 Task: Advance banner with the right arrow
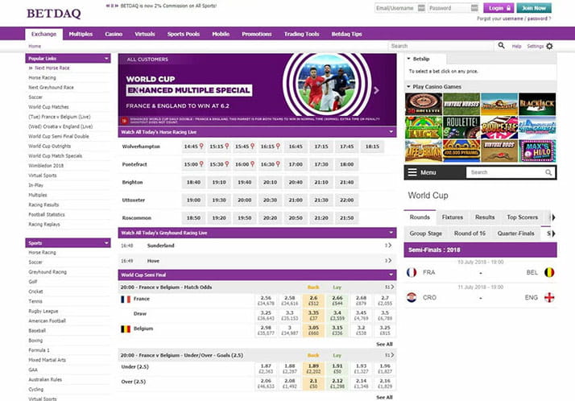click(x=376, y=90)
